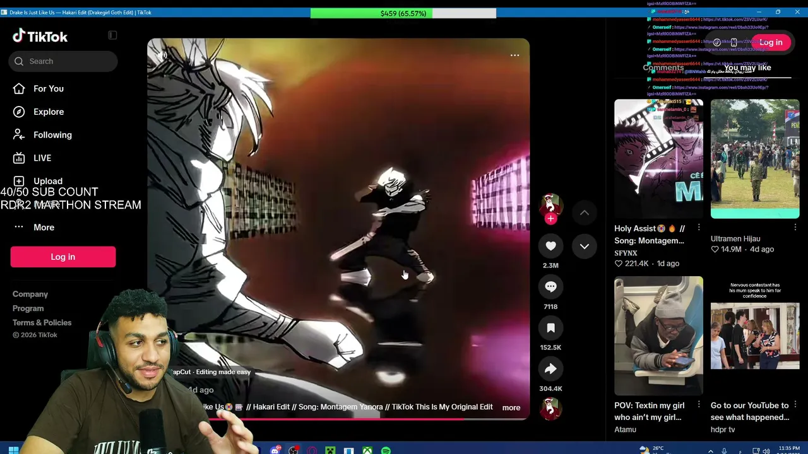Visit the SFYNX creator profile

[626, 253]
